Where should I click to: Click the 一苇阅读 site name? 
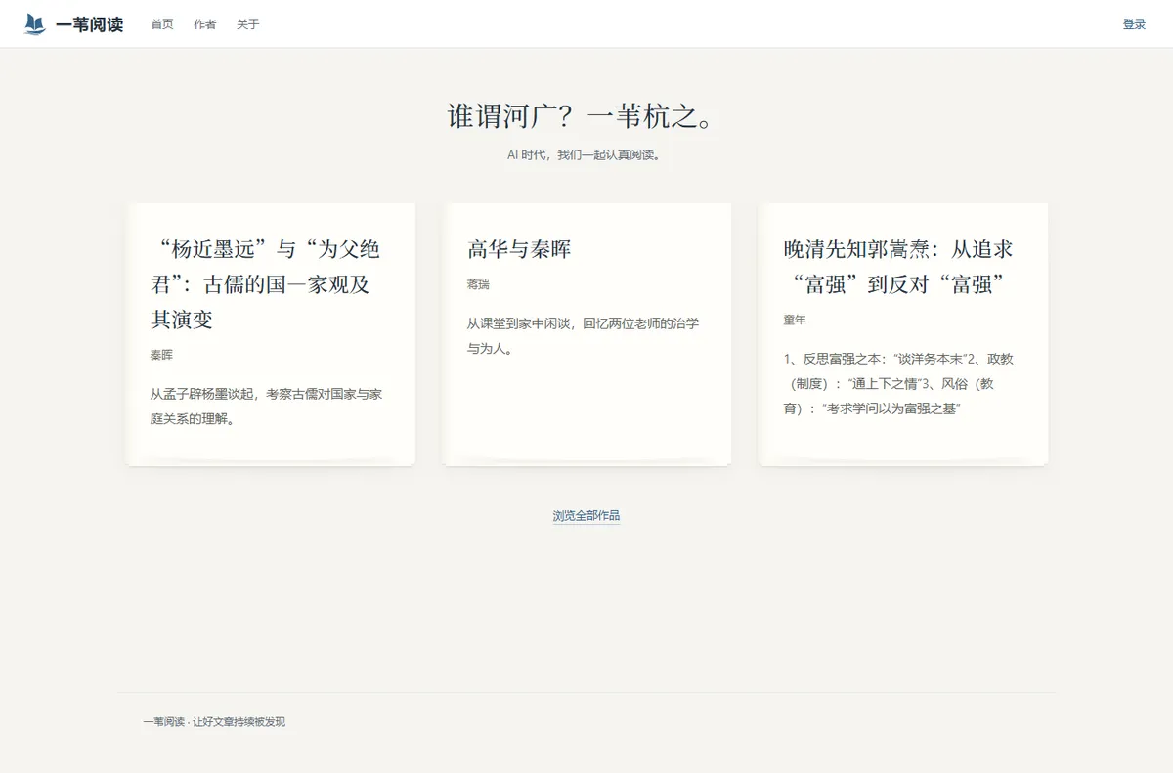[90, 24]
